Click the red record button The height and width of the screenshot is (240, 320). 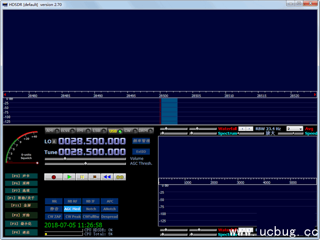tap(54, 177)
